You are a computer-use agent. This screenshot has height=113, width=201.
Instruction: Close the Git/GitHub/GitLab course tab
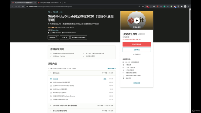[x=35, y=3]
